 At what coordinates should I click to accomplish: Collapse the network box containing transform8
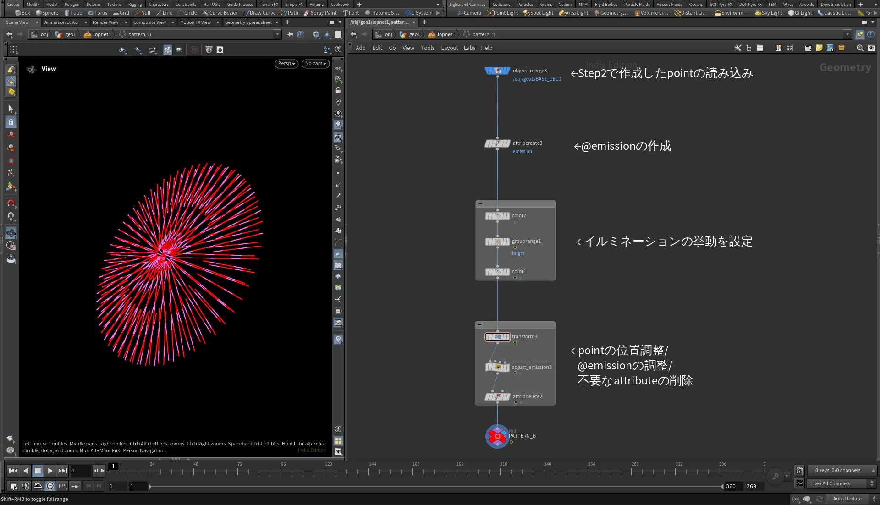click(x=479, y=324)
